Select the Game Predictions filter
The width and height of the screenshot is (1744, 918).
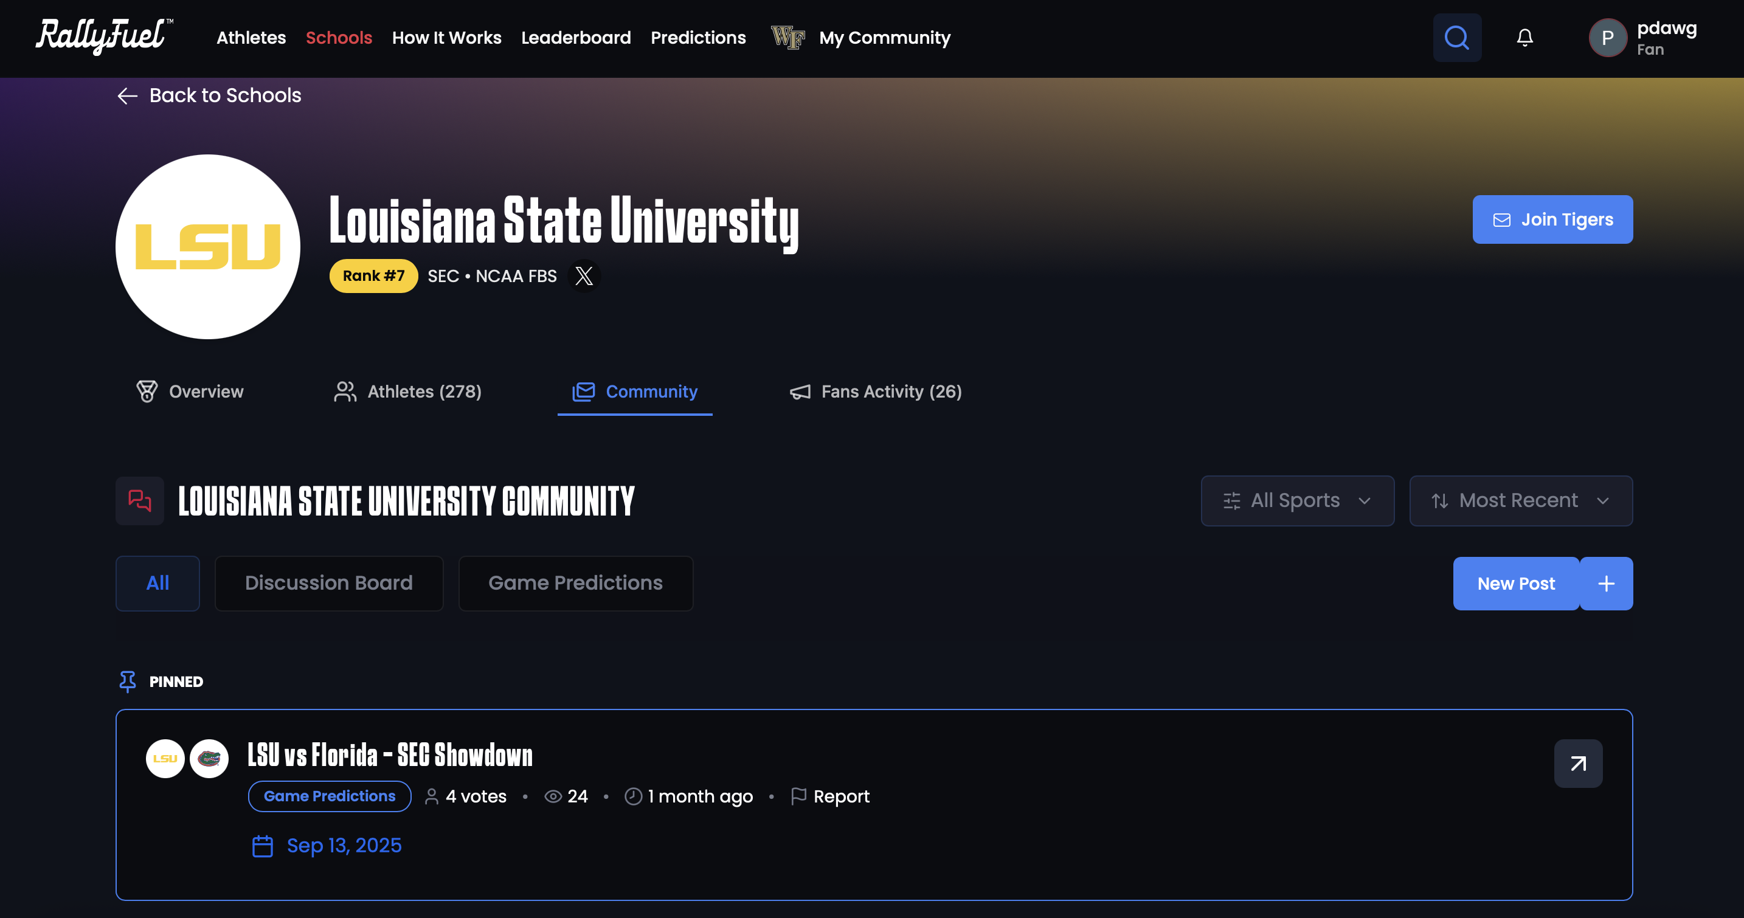tap(575, 584)
